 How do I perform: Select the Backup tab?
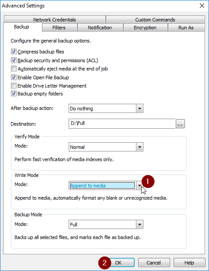pyautogui.click(x=22, y=27)
